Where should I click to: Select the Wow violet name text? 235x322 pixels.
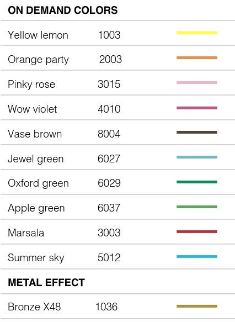tap(32, 109)
